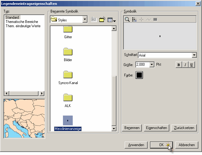Image resolution: width=202 pixels, height=155 pixels.
Task: Open the Gitter folder
Action: pos(68,30)
